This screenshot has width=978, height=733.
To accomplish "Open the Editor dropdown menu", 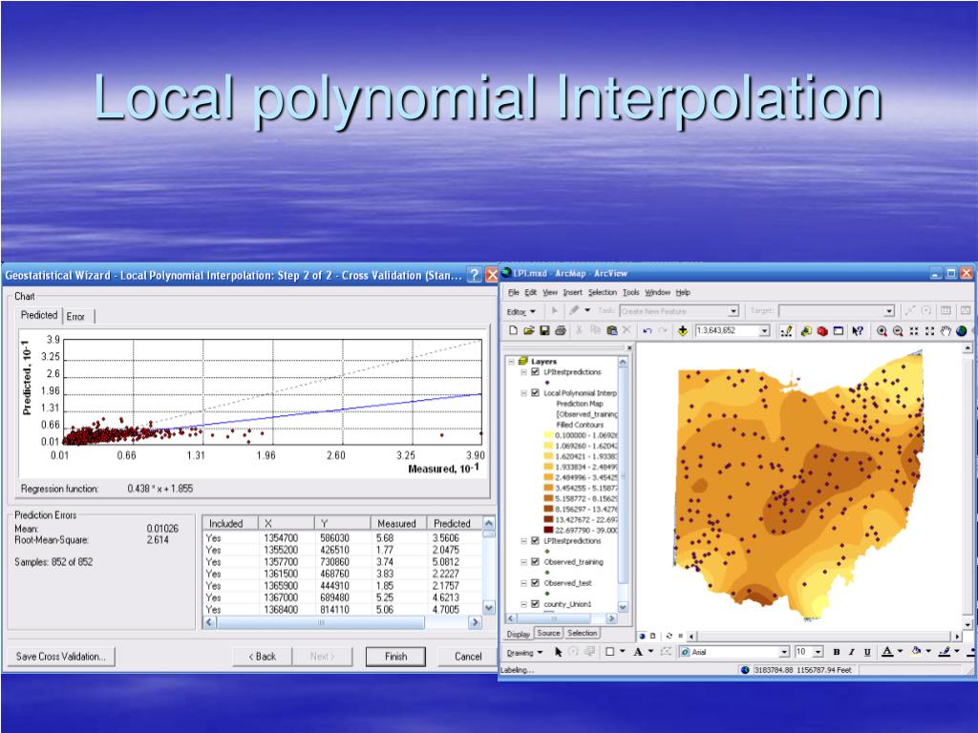I will point(521,312).
